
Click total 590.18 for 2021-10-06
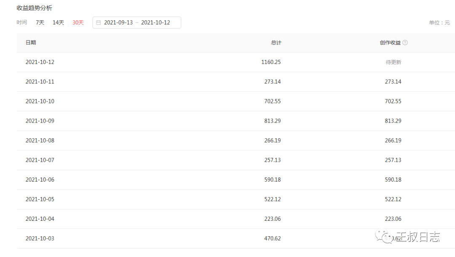pyautogui.click(x=273, y=179)
